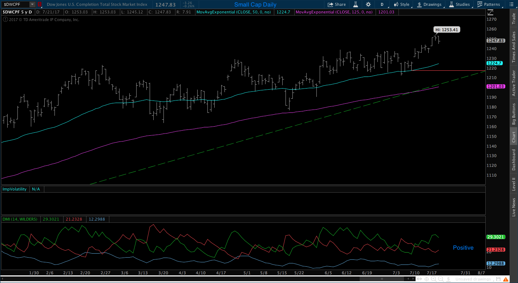This screenshot has width=518, height=283.
Task: Open the D timeframe dropdown
Action: pyautogui.click(x=382, y=4)
